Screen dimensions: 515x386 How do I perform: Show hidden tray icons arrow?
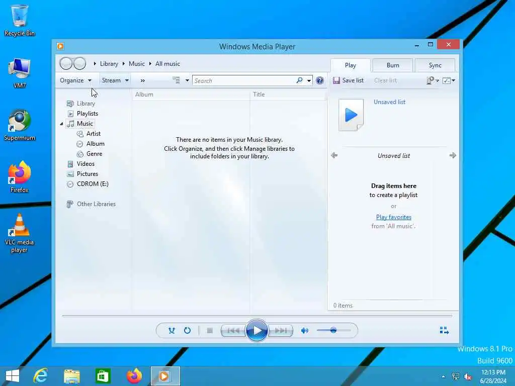click(x=444, y=376)
